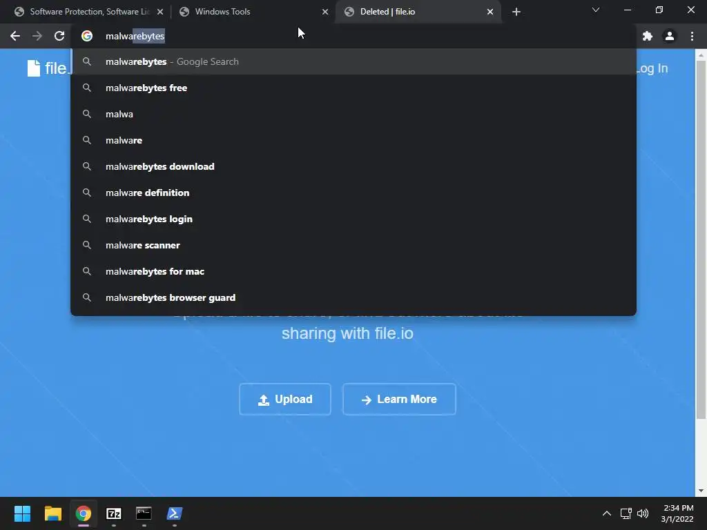Pick the malwa suggestion

click(x=353, y=114)
